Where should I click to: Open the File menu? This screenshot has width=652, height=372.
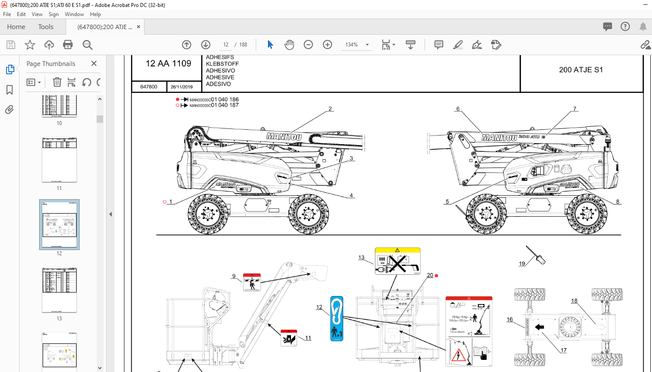pos(7,14)
